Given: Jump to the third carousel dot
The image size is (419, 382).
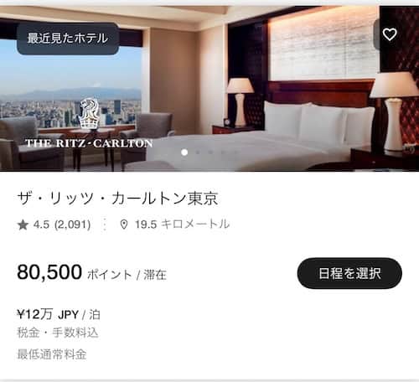Looking at the screenshot, I should tap(210, 152).
